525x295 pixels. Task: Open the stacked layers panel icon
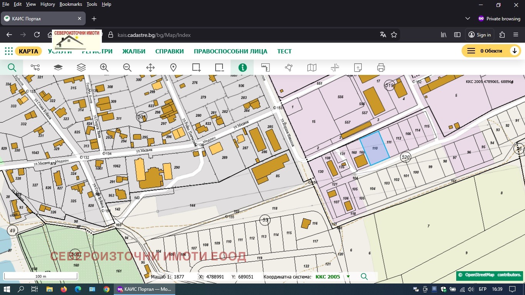point(81,68)
